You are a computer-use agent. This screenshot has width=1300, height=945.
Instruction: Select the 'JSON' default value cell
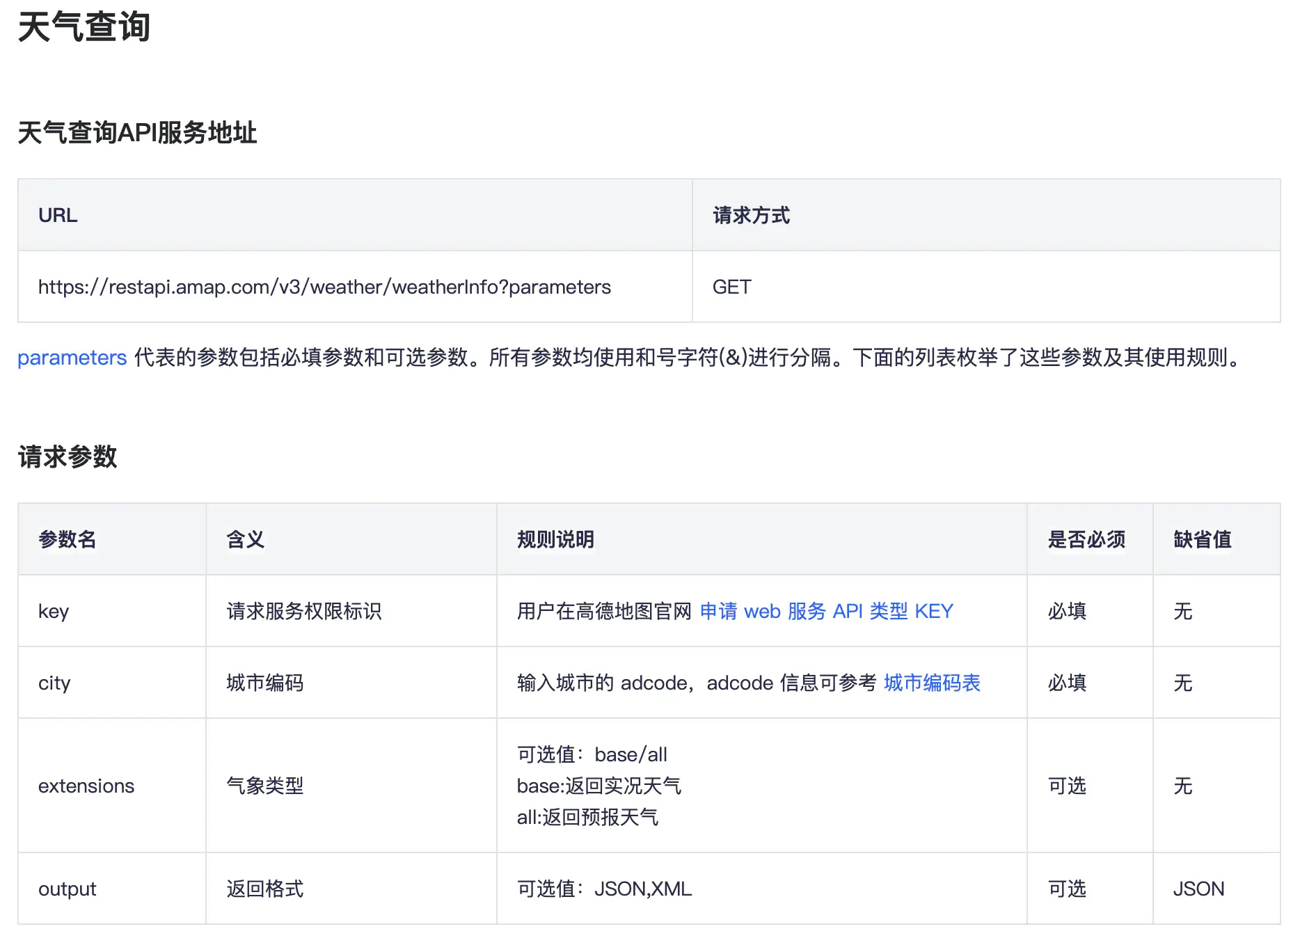[x=1216, y=889]
